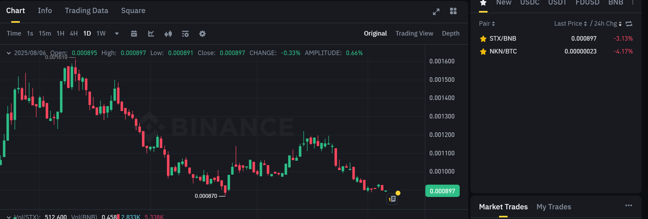This screenshot has height=219, width=648.
Task: Change the candlestick chart style icon
Action: point(168,34)
